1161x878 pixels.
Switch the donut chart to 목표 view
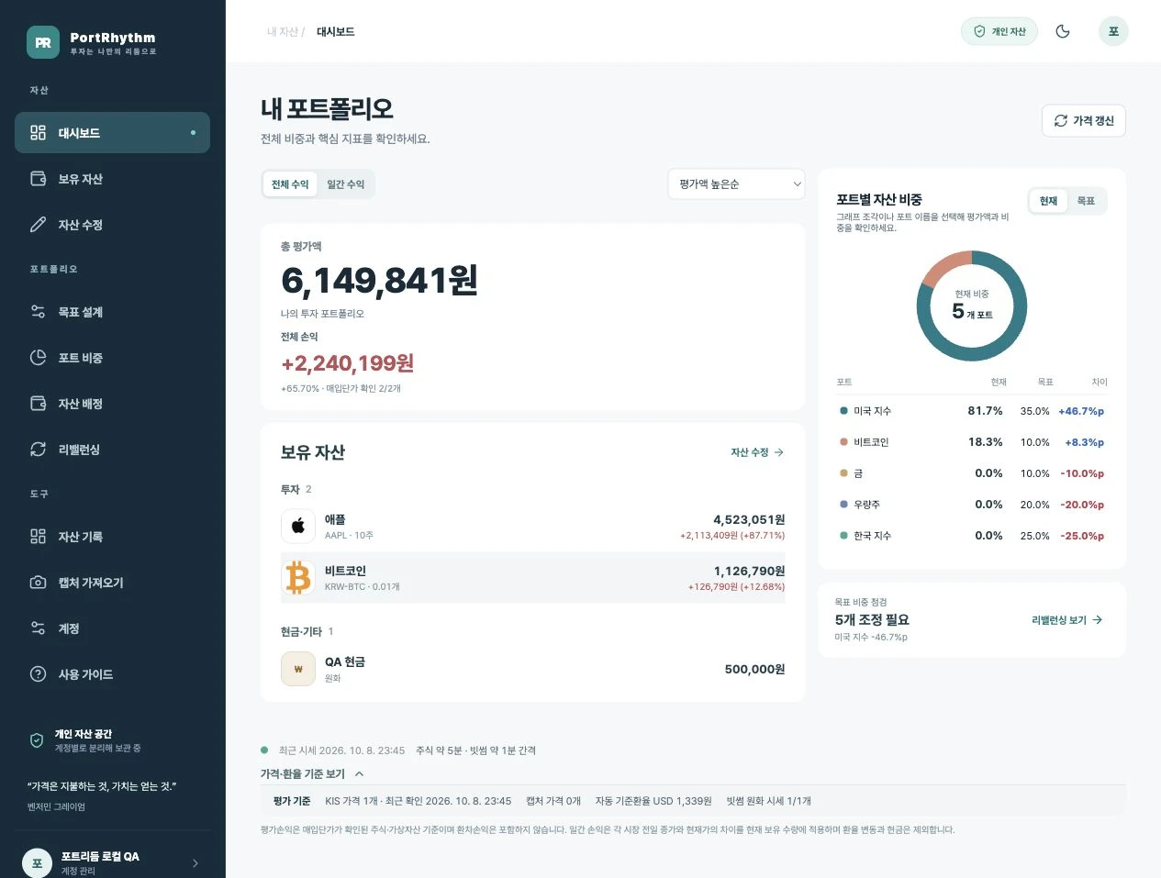tap(1086, 201)
